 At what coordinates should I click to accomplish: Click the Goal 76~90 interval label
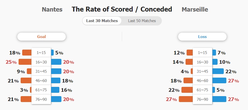tap(41, 99)
